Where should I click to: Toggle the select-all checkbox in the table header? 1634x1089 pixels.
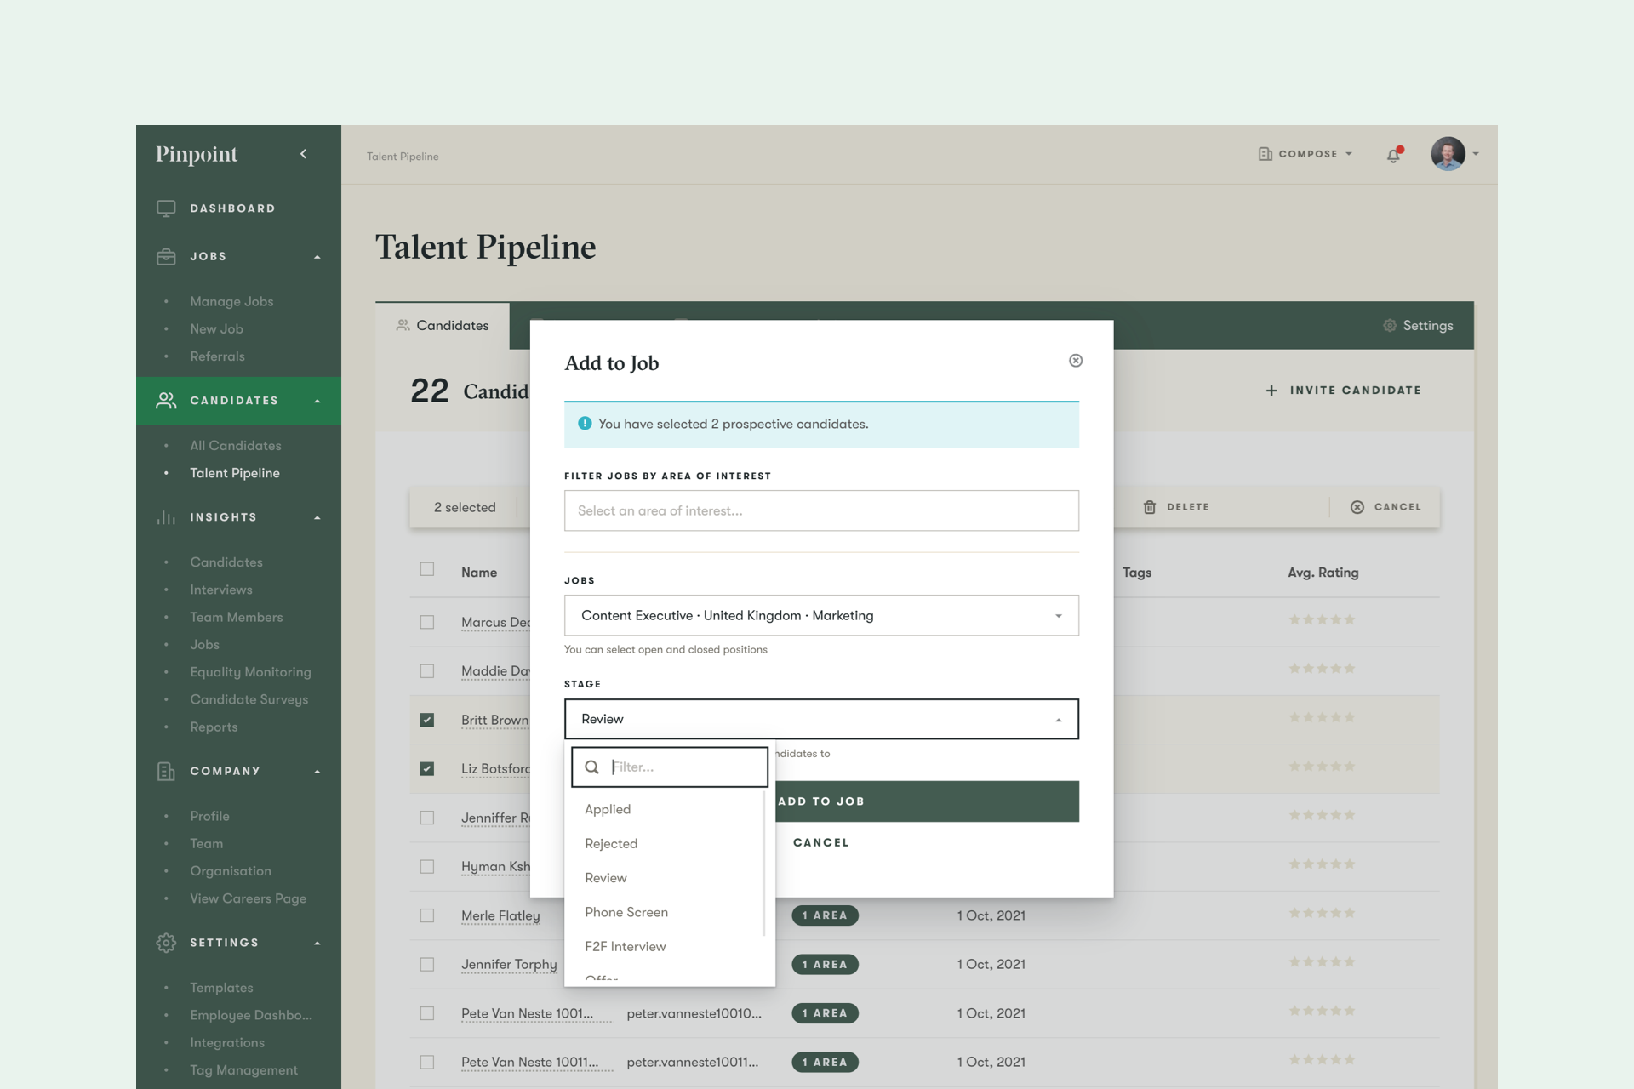427,569
